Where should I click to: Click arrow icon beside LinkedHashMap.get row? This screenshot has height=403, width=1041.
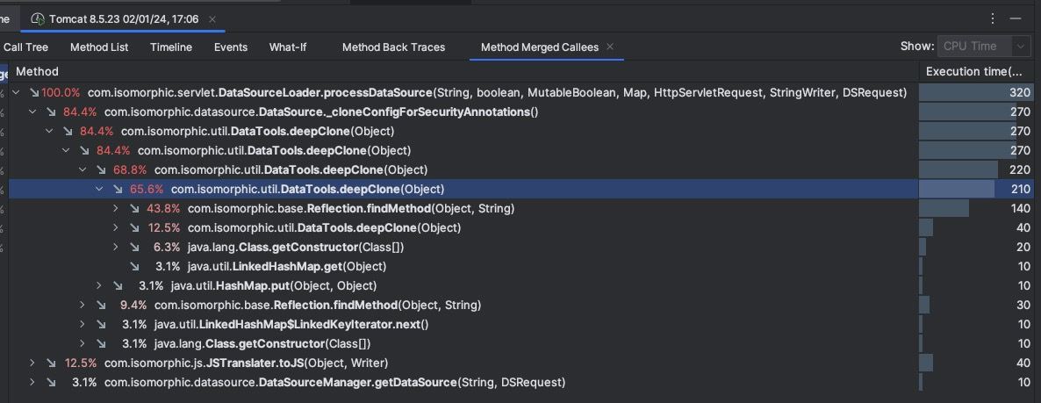tap(134, 267)
